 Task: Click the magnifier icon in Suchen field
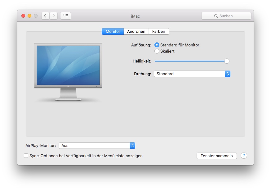click(x=216, y=16)
